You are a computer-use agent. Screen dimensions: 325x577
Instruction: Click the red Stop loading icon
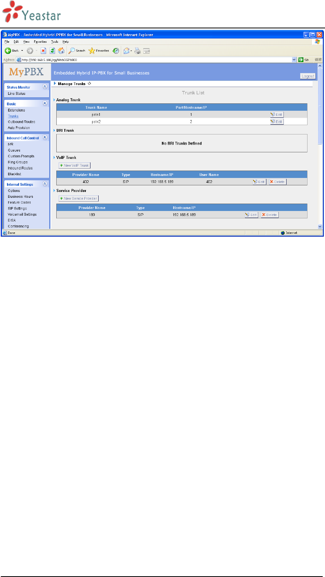point(43,51)
